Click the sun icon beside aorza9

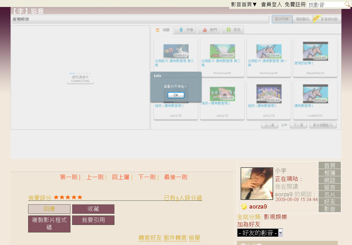click(x=244, y=207)
